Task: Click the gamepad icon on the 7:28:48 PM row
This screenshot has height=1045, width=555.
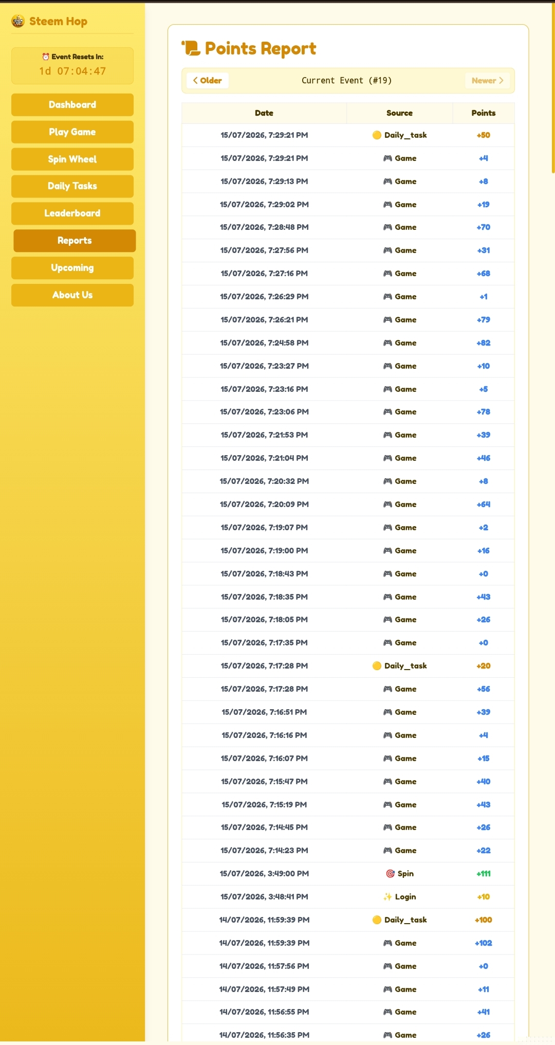Action: pos(387,227)
